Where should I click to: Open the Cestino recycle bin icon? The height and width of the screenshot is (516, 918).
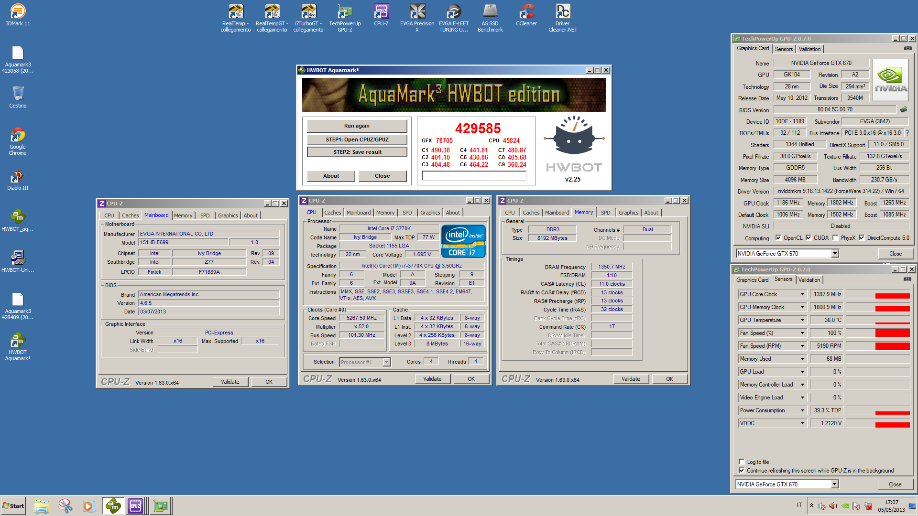coord(18,97)
